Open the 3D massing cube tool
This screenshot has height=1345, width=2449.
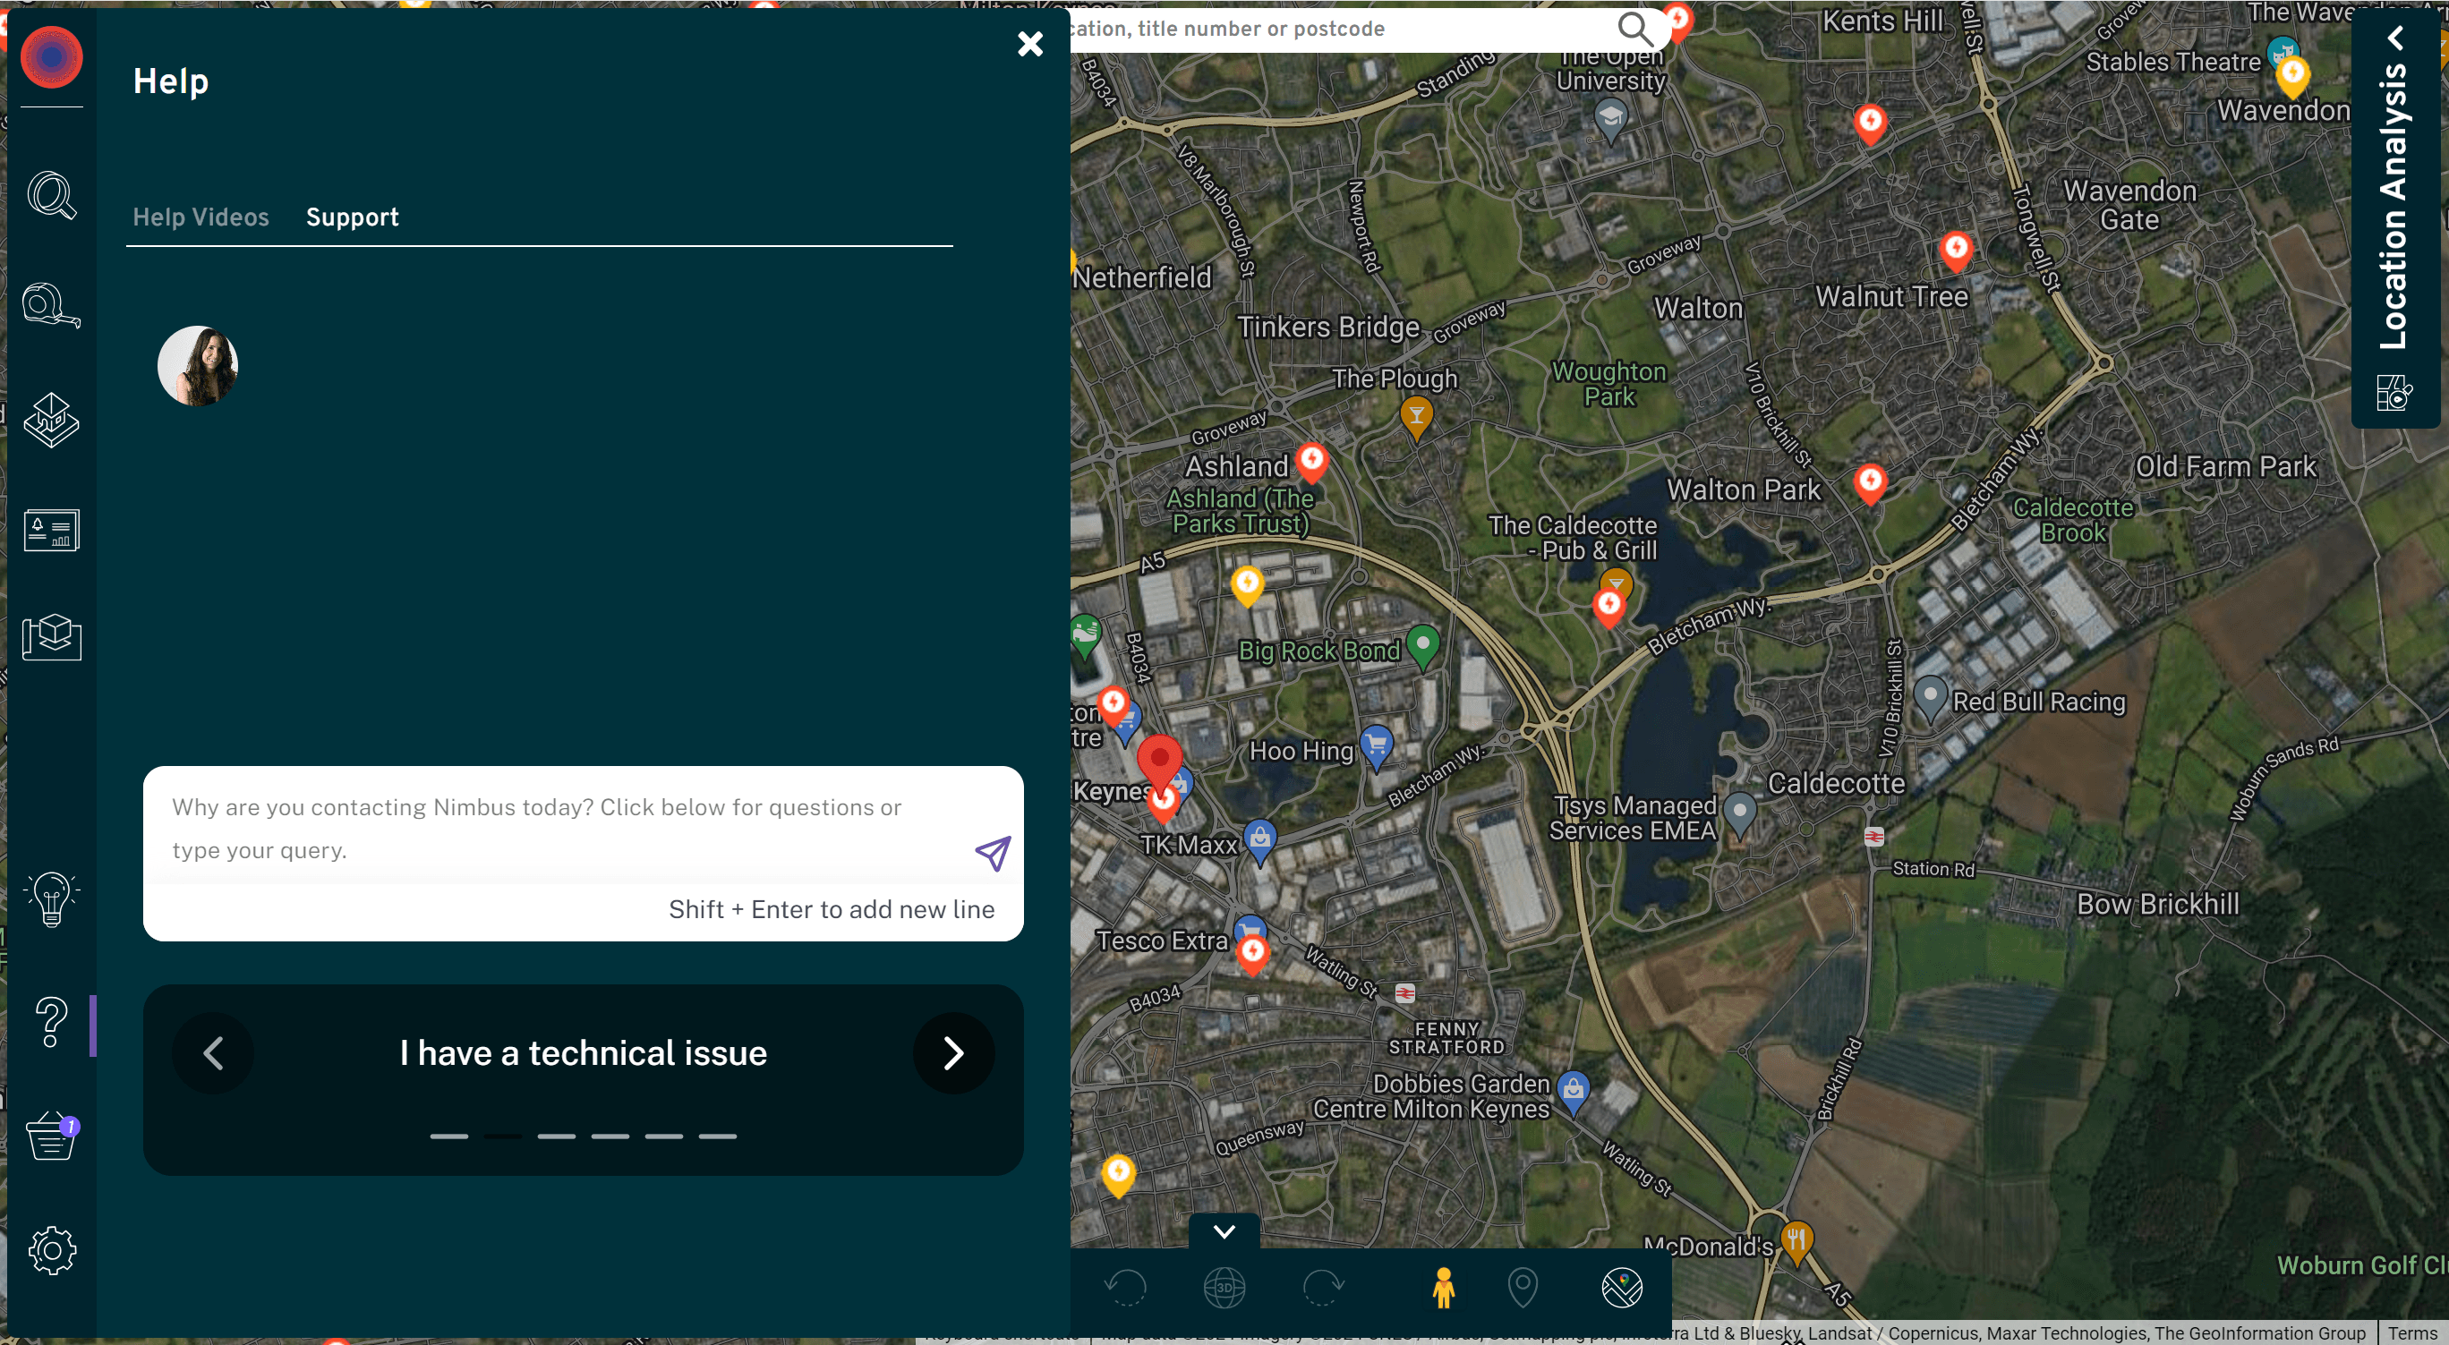[x=51, y=639]
